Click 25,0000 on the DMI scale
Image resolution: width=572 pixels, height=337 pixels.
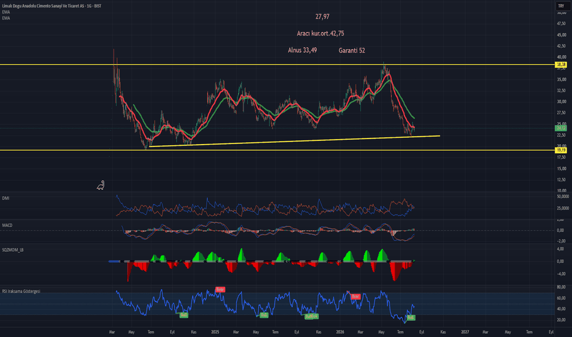click(x=563, y=208)
